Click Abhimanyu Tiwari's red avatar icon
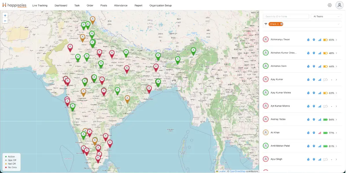The width and height of the screenshot is (347, 173). [266, 40]
